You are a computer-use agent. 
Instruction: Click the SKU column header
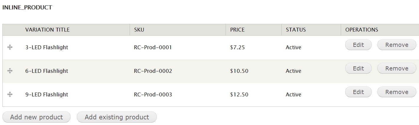(139, 30)
